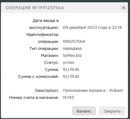The image size is (130, 119).
Task: Click the status value успех
Action: point(68,62)
